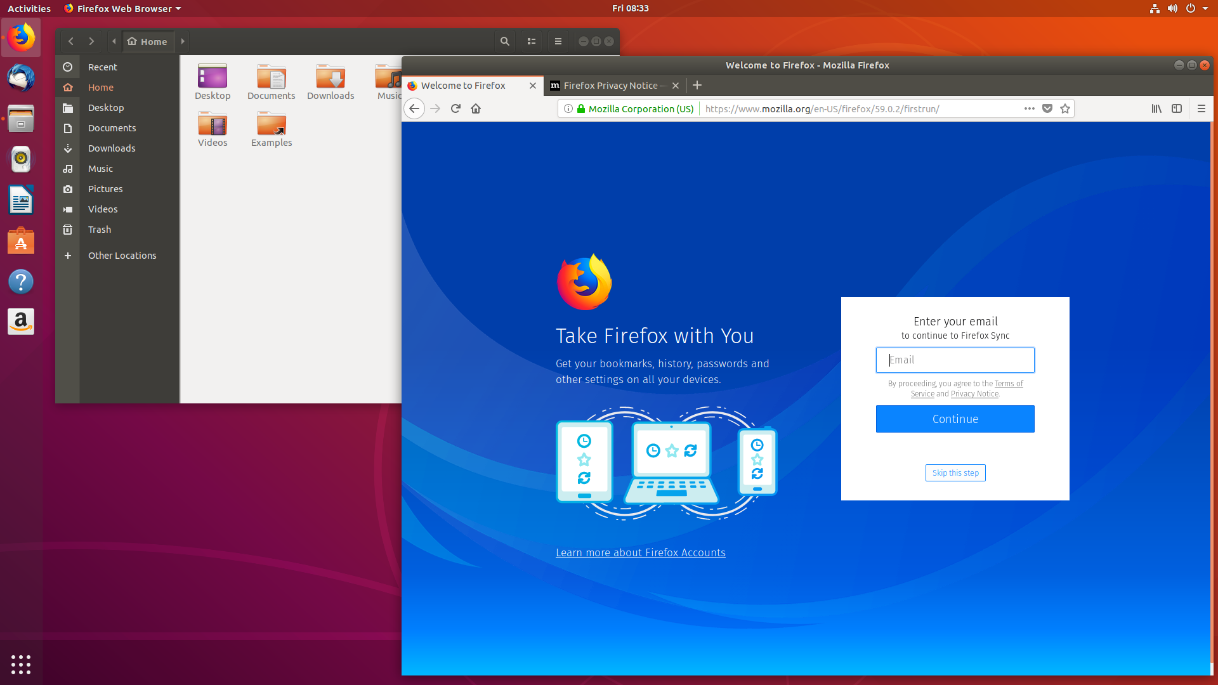Open Thunderbird Mail from the dock
The height and width of the screenshot is (685, 1218).
[21, 78]
